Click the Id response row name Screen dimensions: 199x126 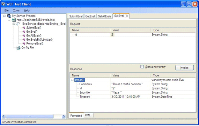(x=80, y=88)
